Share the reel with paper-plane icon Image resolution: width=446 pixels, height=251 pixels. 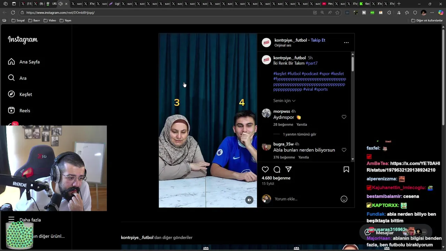tap(289, 169)
